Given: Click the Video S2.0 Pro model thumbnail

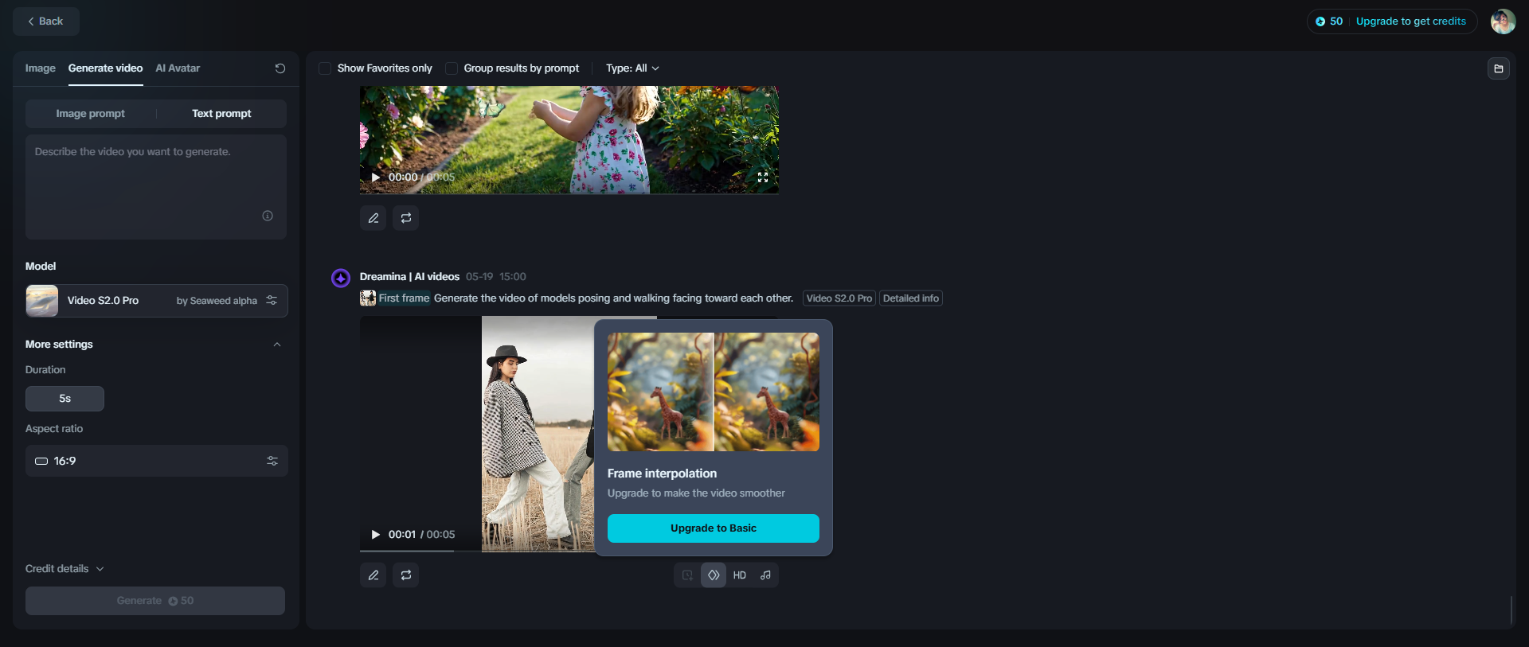Looking at the screenshot, I should (x=42, y=301).
